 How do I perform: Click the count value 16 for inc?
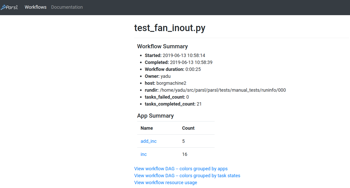(185, 154)
